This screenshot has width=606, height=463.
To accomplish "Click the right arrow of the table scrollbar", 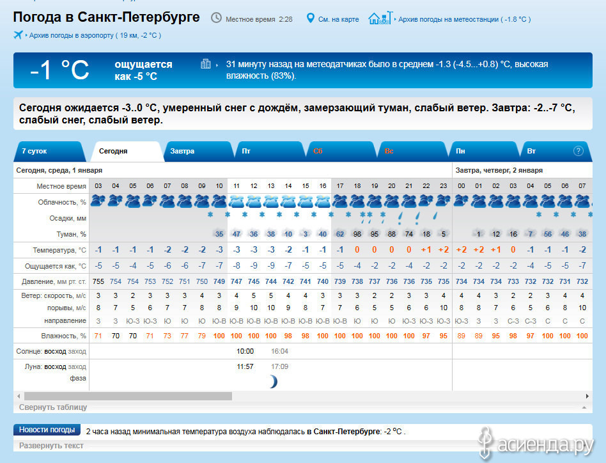I will coord(587,396).
